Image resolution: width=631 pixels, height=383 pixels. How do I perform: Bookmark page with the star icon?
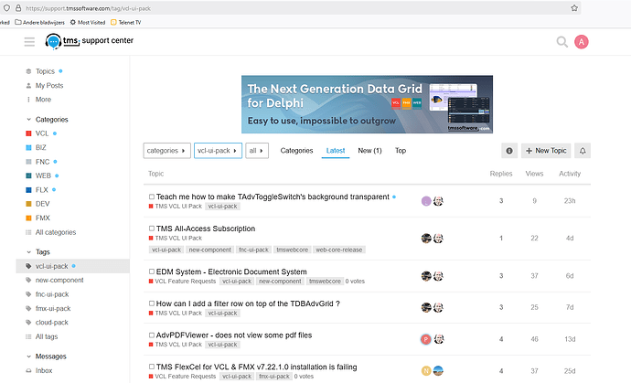coord(574,8)
